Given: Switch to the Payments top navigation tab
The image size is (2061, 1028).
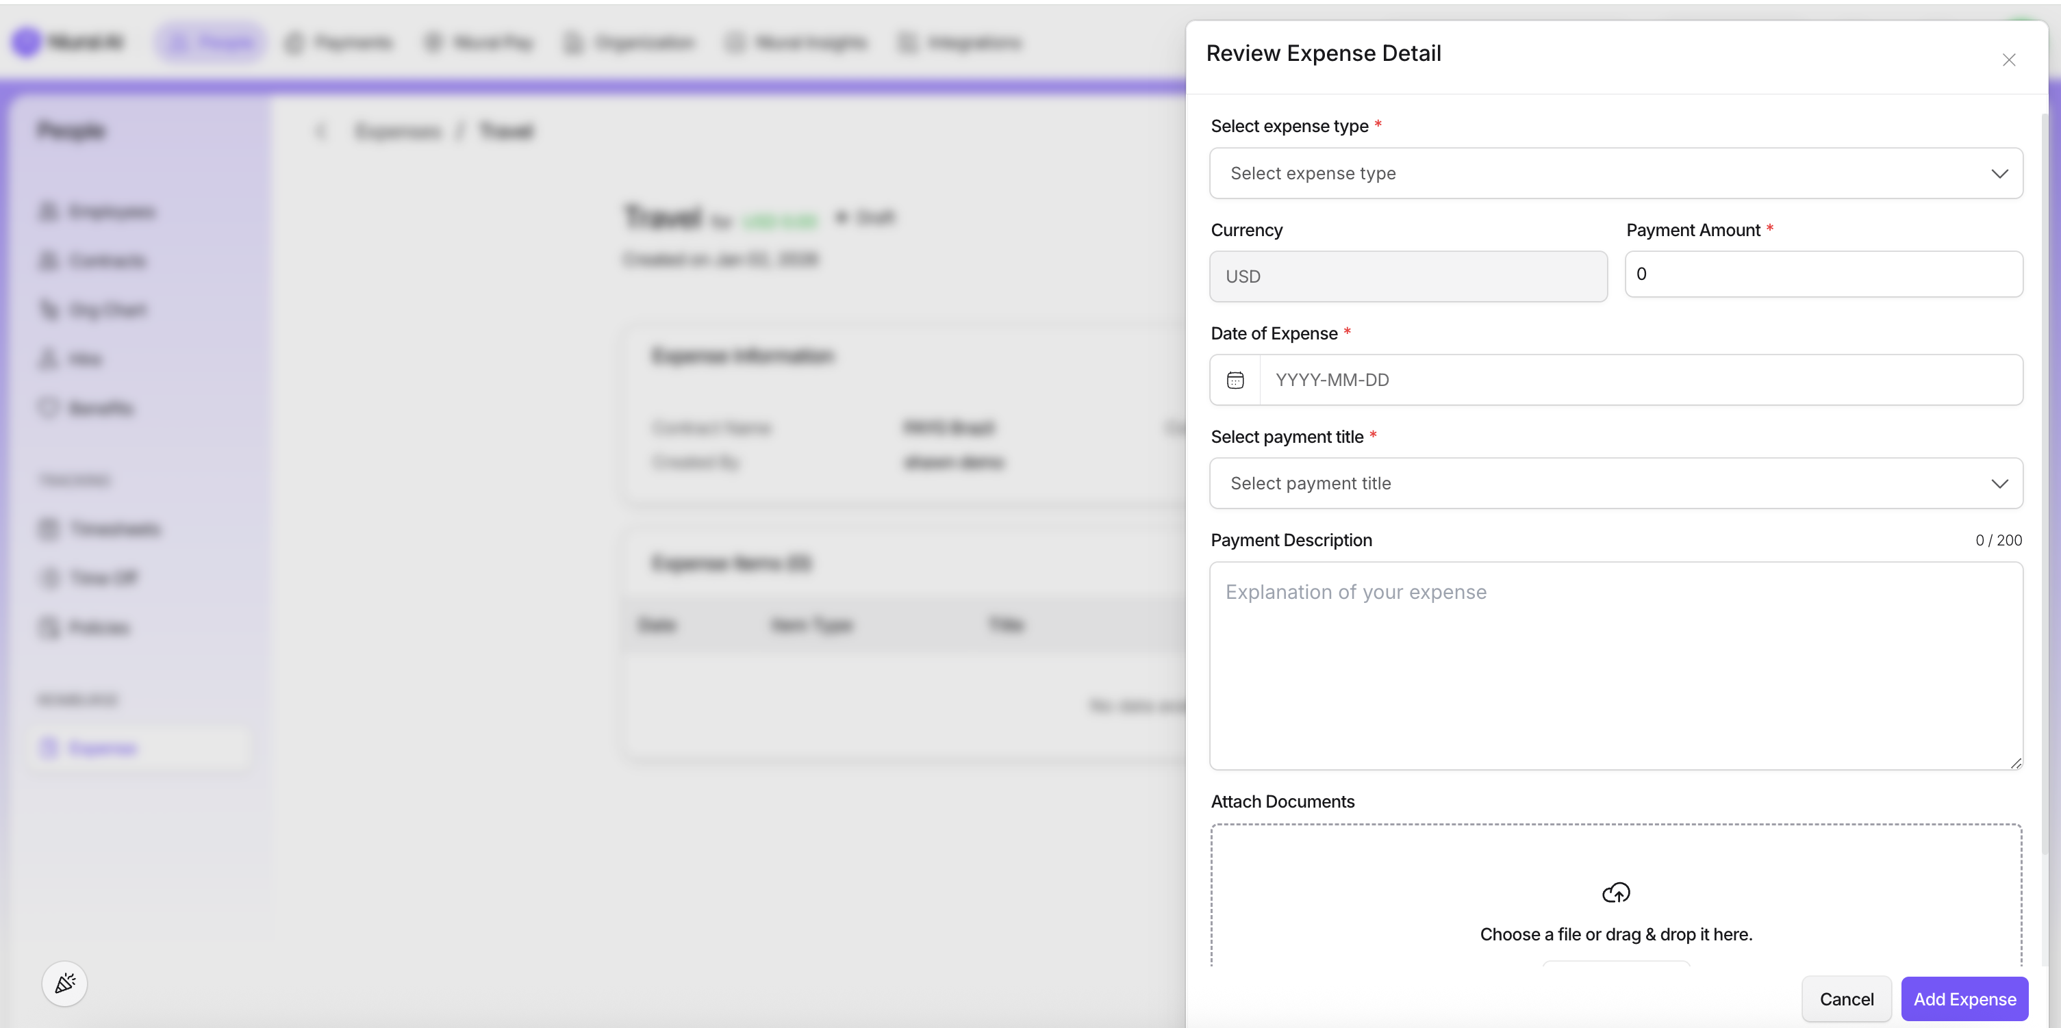Looking at the screenshot, I should click(x=339, y=42).
